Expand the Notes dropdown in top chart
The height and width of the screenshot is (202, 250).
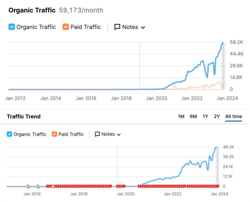point(143,27)
